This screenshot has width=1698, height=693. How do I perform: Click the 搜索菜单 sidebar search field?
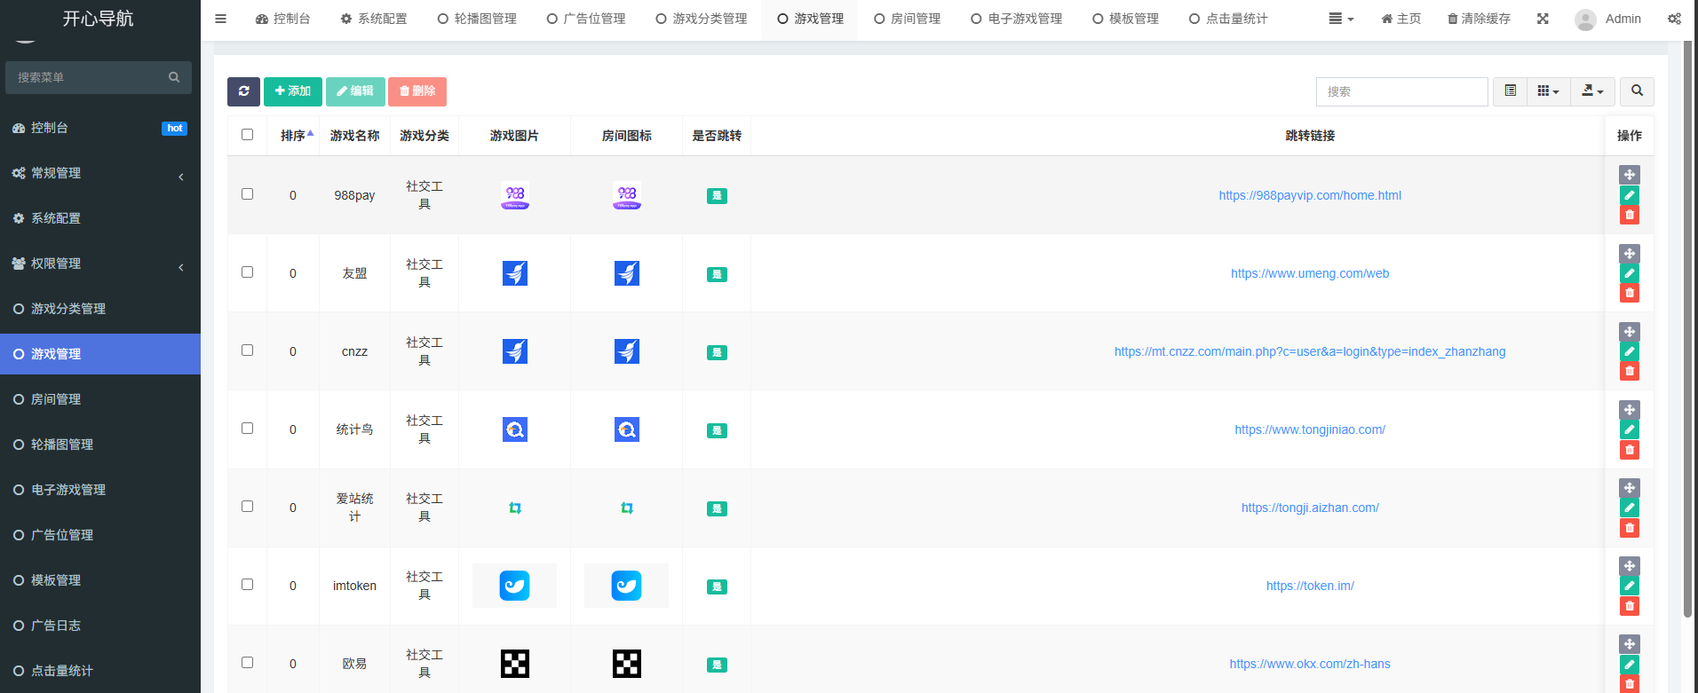(99, 78)
